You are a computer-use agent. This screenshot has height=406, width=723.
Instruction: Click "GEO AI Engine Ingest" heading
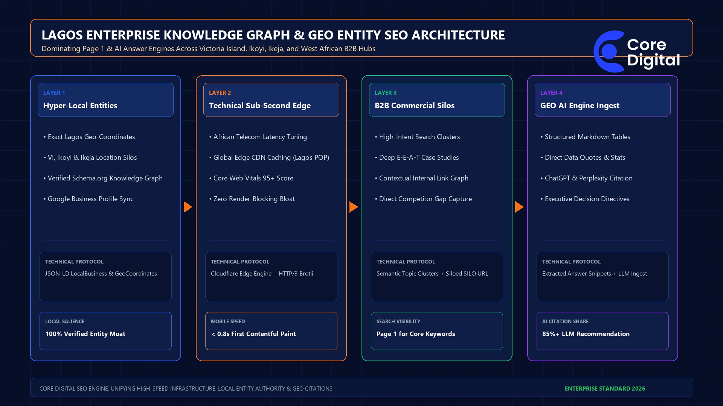click(580, 106)
